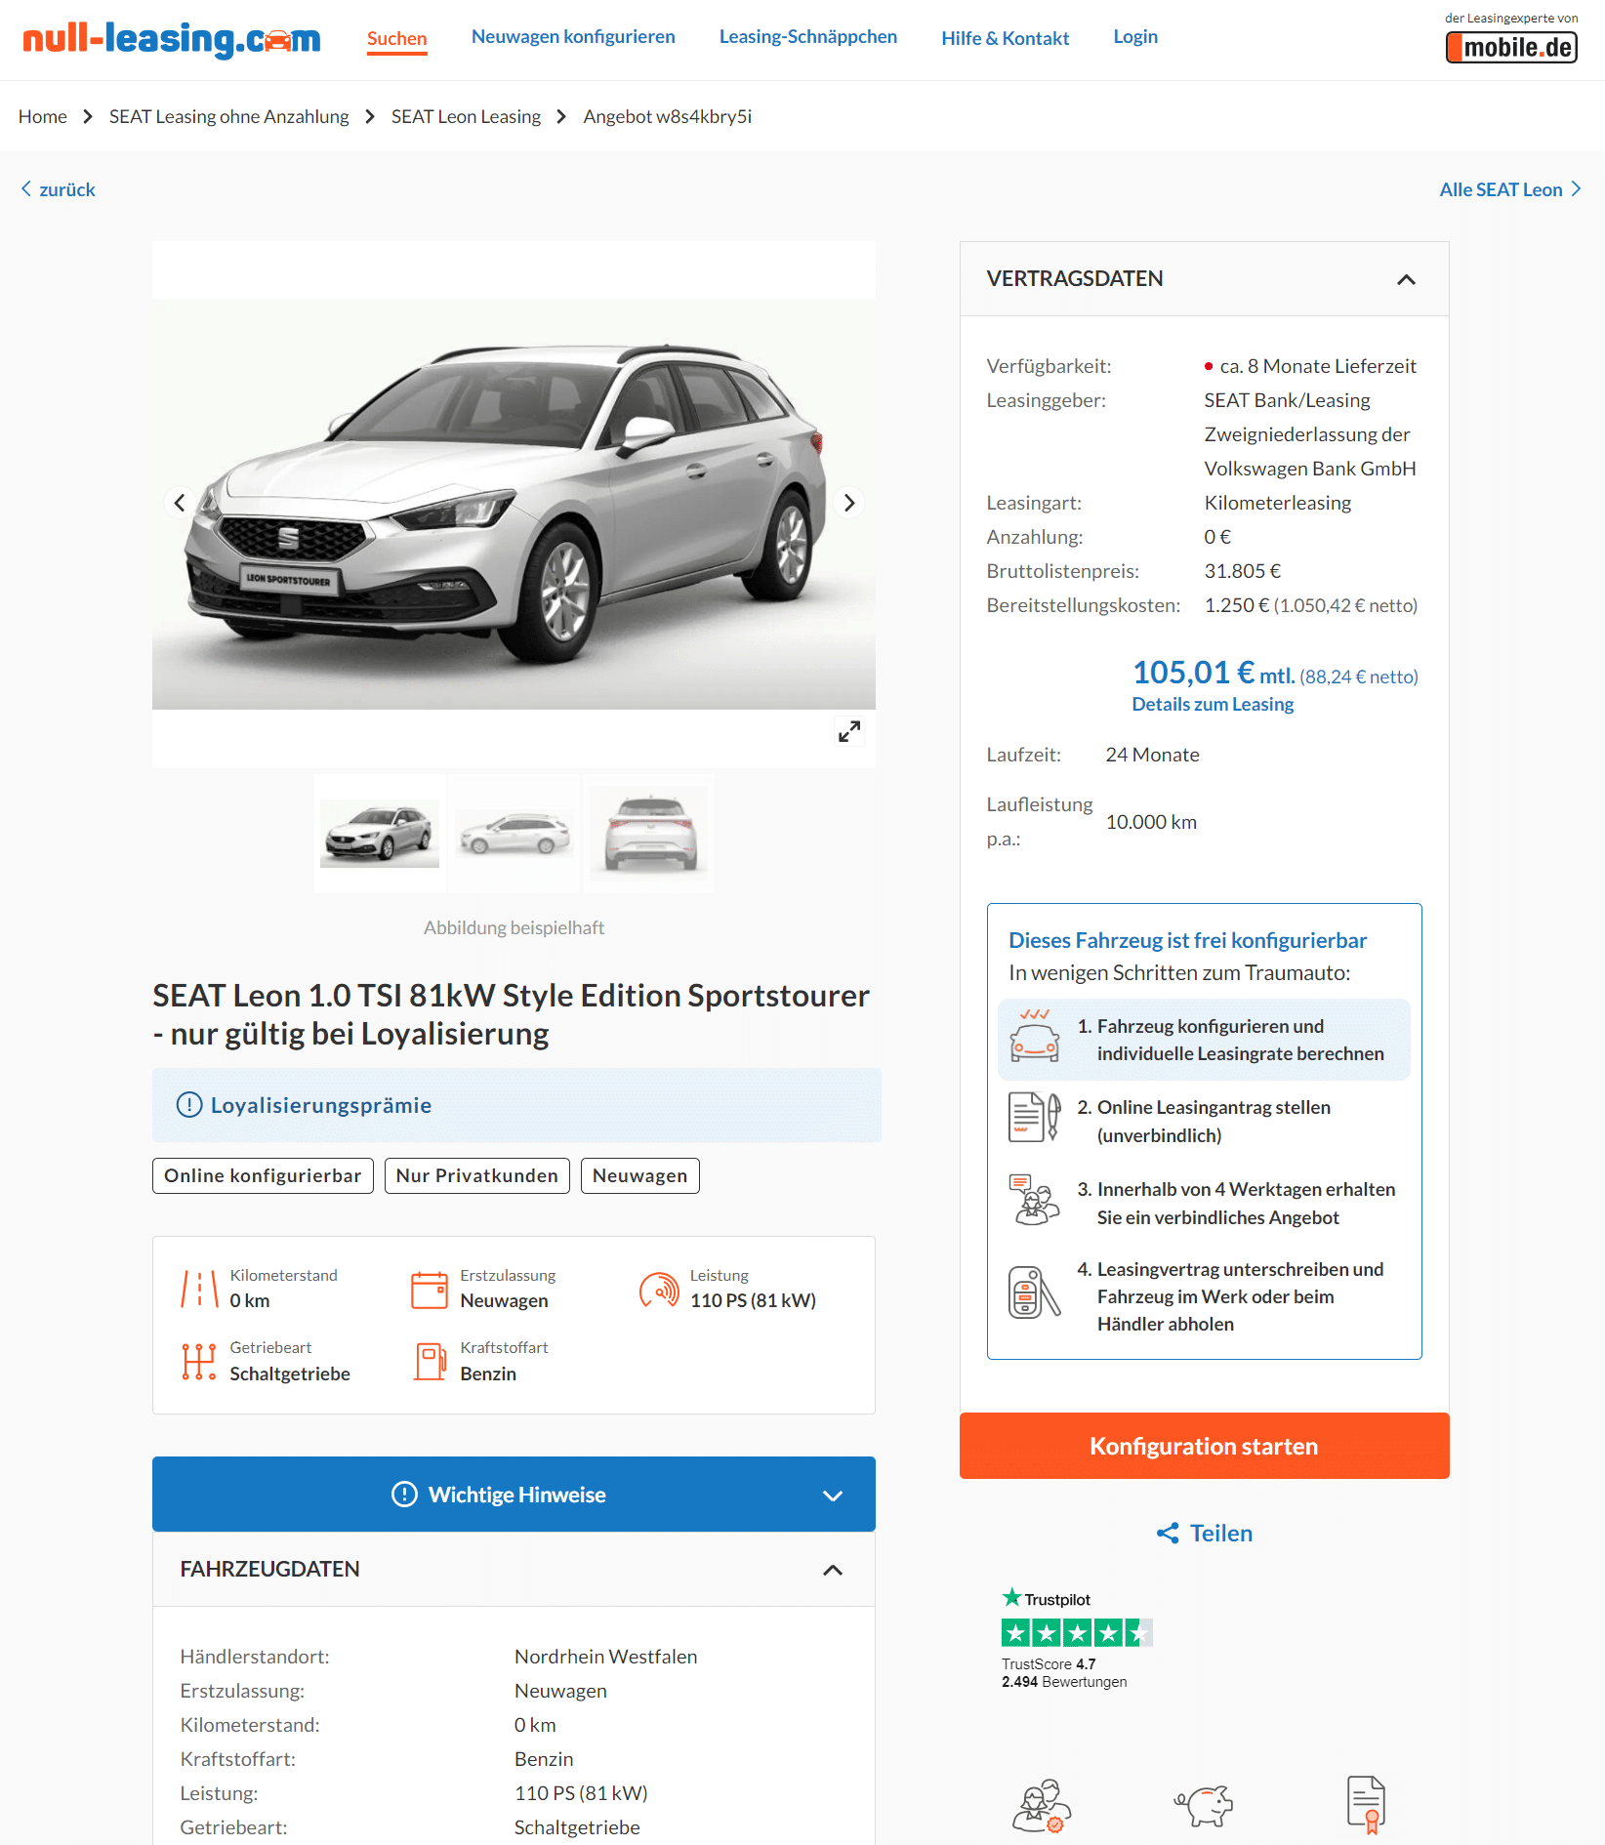
Task: Select the side-view car thumbnail
Action: [x=514, y=834]
